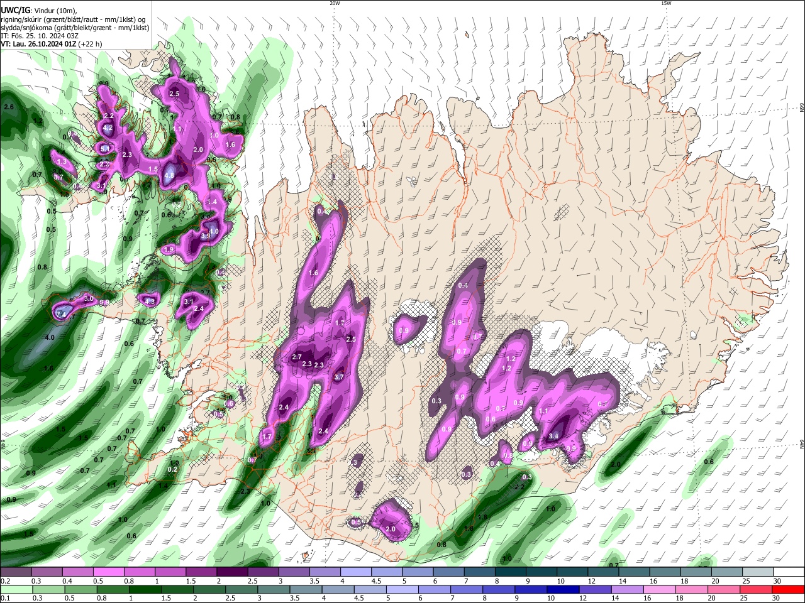The width and height of the screenshot is (805, 603).
Task: Click the 15W longitude label
Action: pyautogui.click(x=666, y=3)
